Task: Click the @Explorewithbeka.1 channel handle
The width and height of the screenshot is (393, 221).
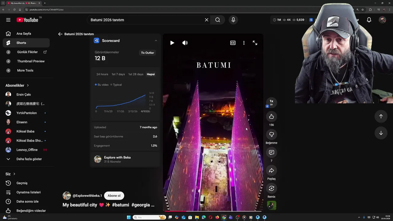Action: [x=87, y=196]
